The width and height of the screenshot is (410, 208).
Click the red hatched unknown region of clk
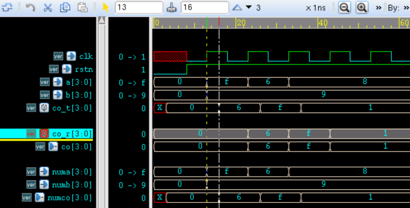[170, 57]
